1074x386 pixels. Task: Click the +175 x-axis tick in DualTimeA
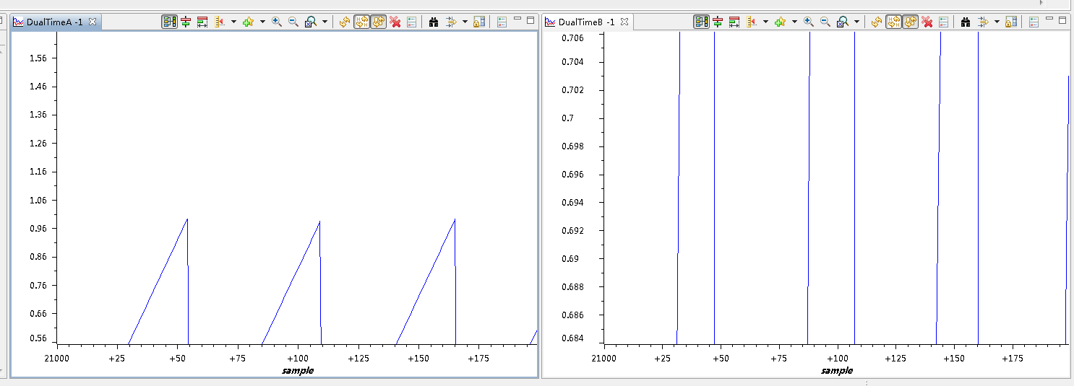coord(478,358)
